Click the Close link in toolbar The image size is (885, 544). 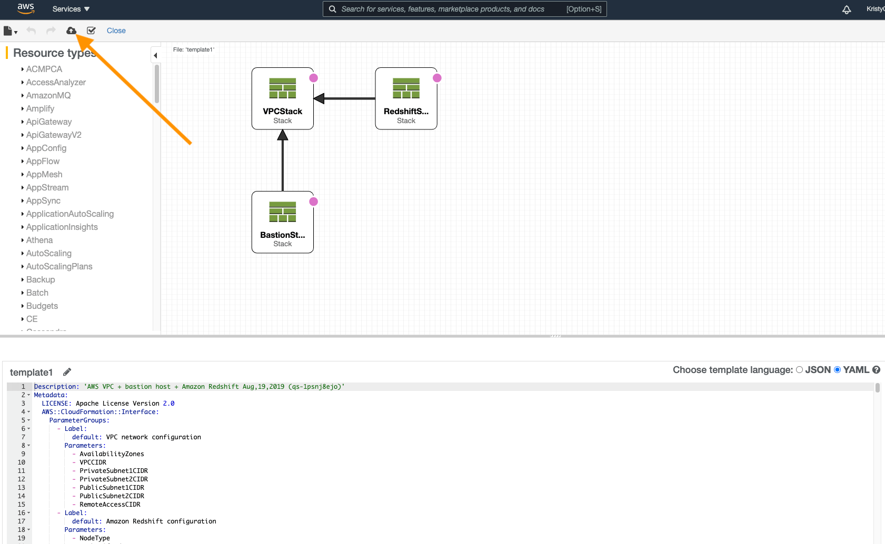(116, 31)
